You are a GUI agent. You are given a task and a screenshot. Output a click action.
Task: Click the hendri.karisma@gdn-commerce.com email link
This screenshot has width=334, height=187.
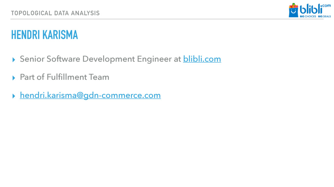click(90, 95)
